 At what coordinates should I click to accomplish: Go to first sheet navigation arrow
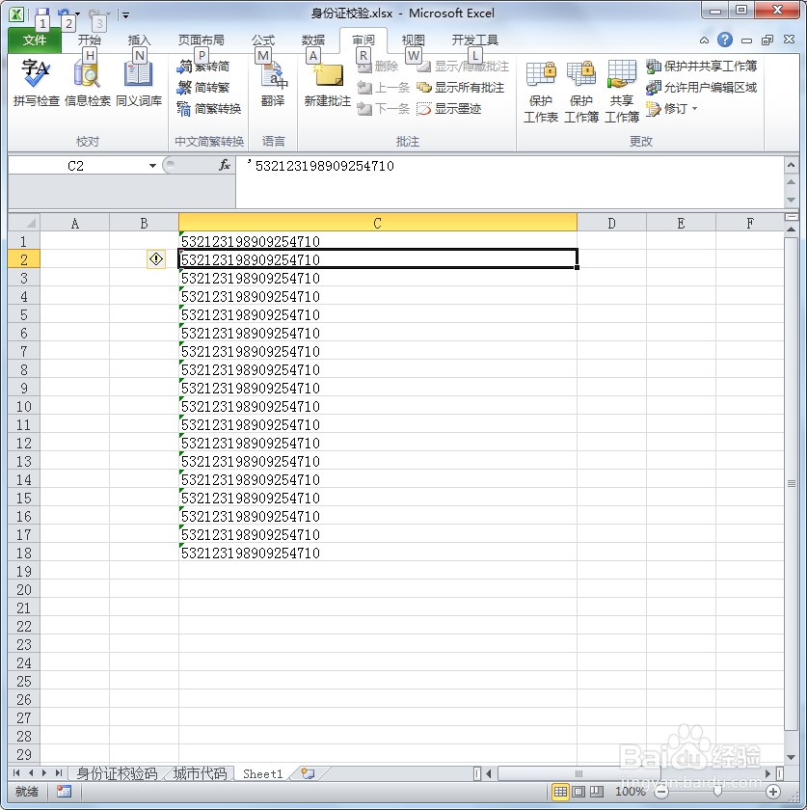[x=16, y=773]
